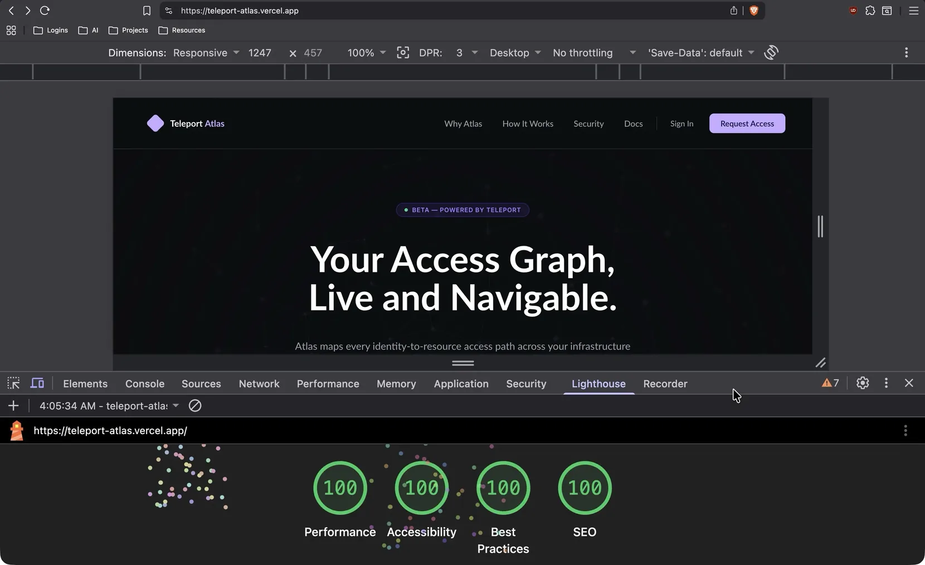Image resolution: width=925 pixels, height=565 pixels.
Task: Close the DevTools panel
Action: [x=909, y=383]
